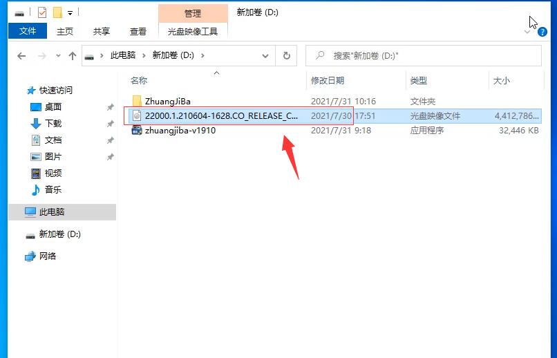Expand the chevron after 新加卷 (D:) breadcrumb
The image size is (557, 358).
[203, 55]
